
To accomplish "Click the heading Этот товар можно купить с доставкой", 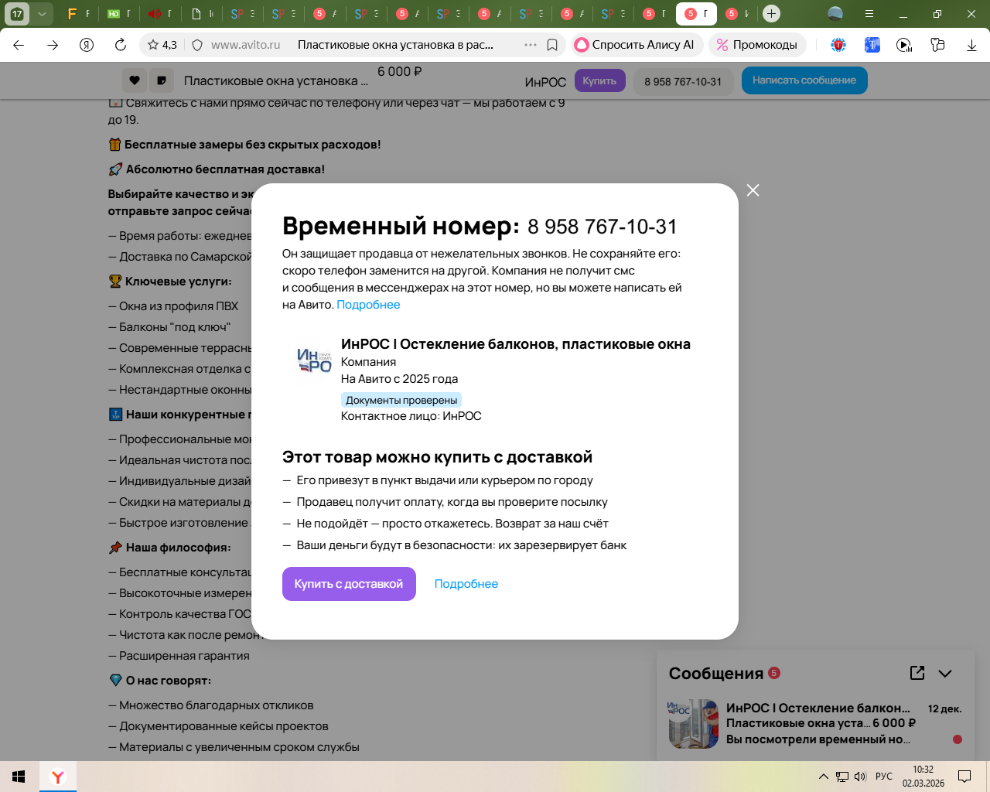I will pos(437,457).
